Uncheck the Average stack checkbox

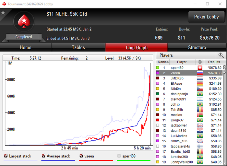43,156
